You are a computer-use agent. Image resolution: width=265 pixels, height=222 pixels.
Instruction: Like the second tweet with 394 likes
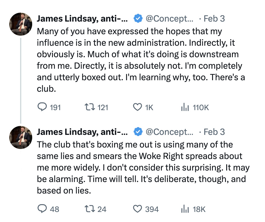click(138, 209)
